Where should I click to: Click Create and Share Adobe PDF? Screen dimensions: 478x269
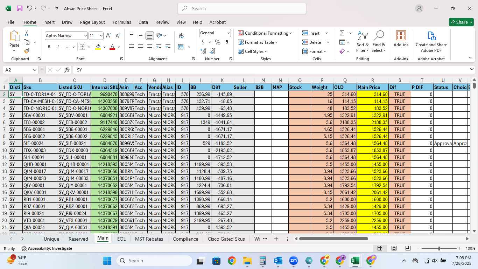pos(431,41)
